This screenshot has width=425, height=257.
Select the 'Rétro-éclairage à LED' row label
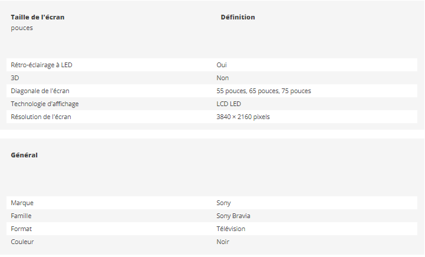click(x=41, y=65)
